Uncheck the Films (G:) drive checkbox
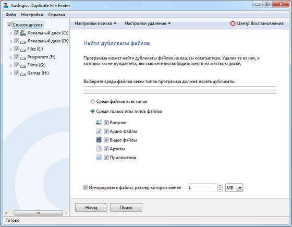Screen dimensions: 292x227 point(17,65)
